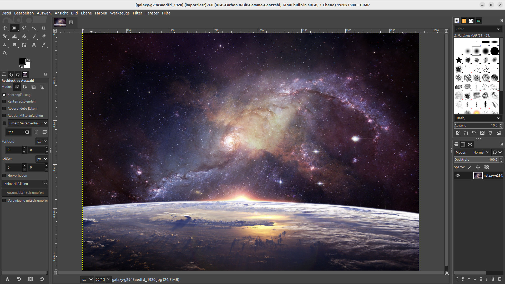Enable Kanten ausblenden checkbox

tap(4, 102)
